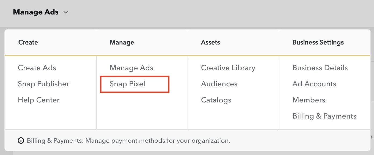Image resolution: width=374 pixels, height=155 pixels.
Task: Open Business Details settings
Action: pyautogui.click(x=320, y=68)
